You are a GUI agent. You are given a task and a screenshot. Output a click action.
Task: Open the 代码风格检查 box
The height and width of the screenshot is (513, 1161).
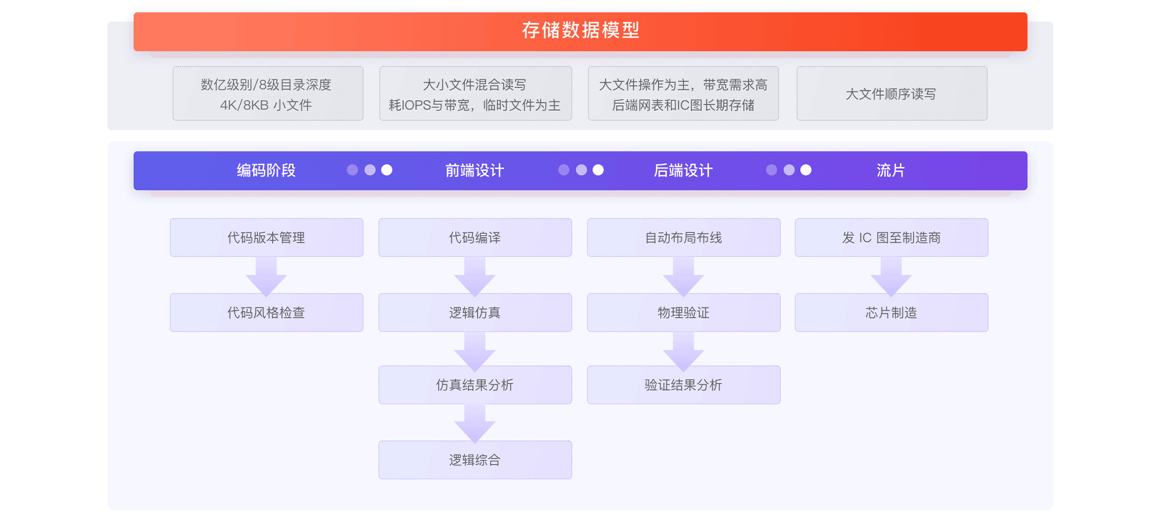pos(266,312)
